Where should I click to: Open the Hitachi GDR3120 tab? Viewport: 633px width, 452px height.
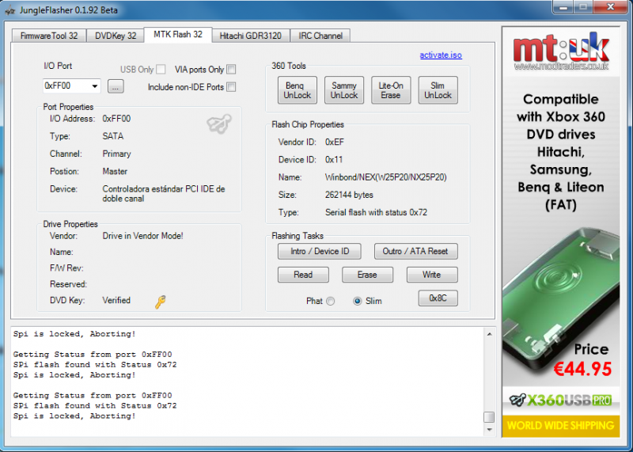point(250,36)
